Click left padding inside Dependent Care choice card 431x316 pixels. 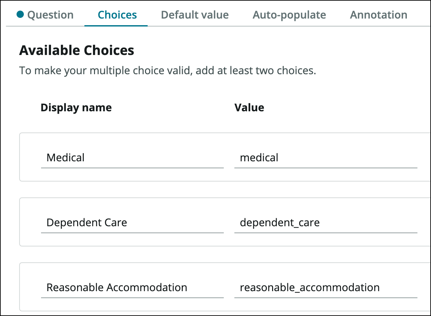[x=30, y=222]
